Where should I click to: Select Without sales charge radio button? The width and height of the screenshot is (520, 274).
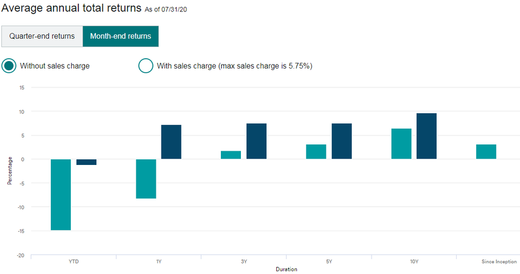click(x=9, y=66)
